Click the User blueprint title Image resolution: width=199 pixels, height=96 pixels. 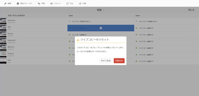pyautogui.click(x=9, y=60)
